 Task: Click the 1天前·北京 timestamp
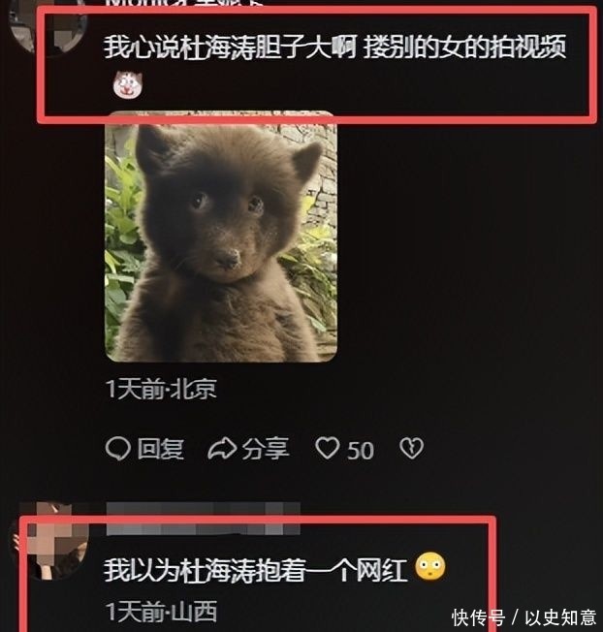[x=161, y=389]
